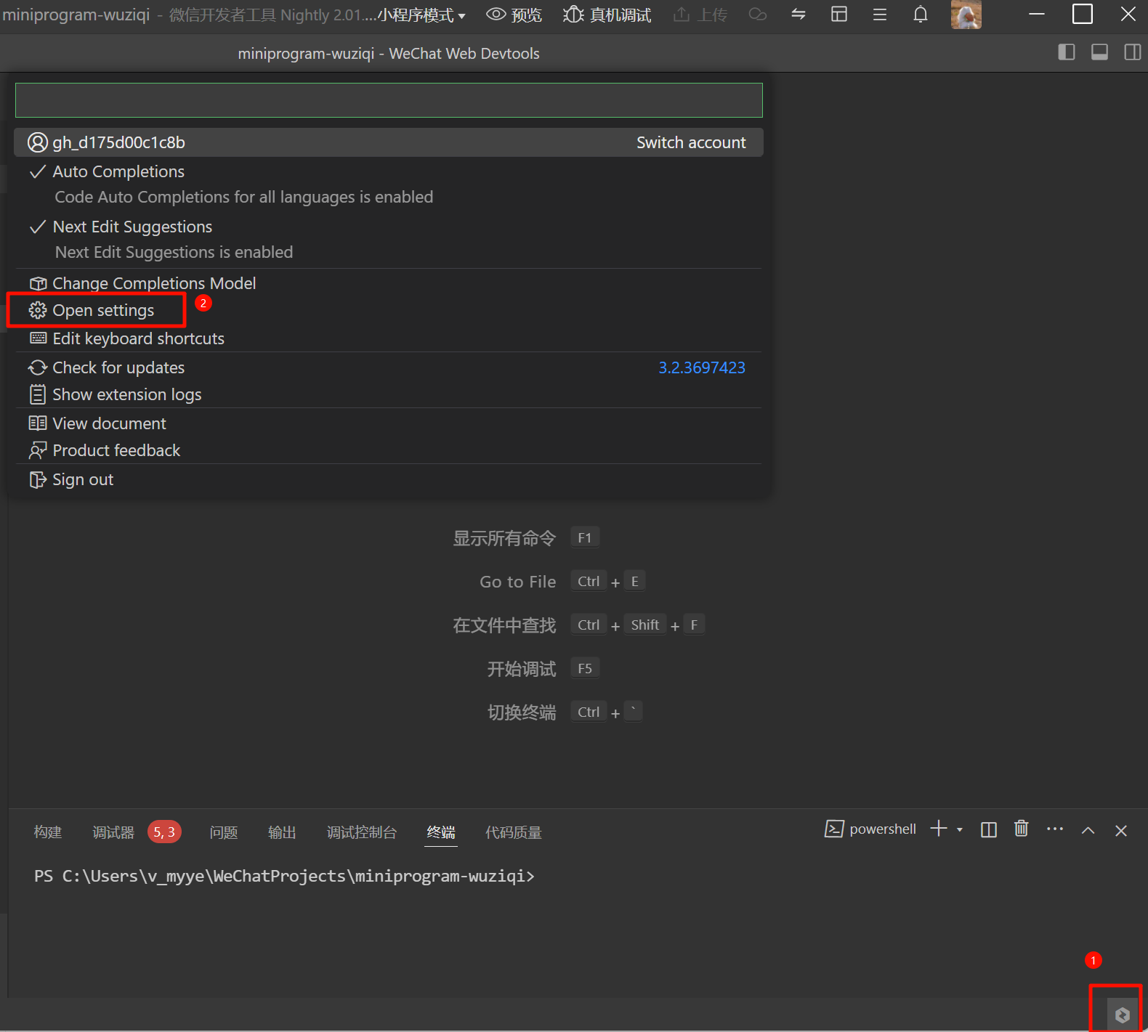Open the notifications bell
This screenshot has height=1032, width=1148.
[x=920, y=15]
